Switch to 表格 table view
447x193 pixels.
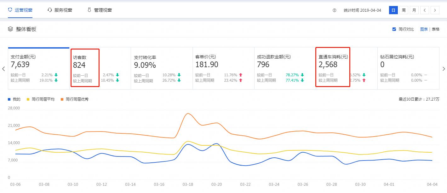click(435, 29)
